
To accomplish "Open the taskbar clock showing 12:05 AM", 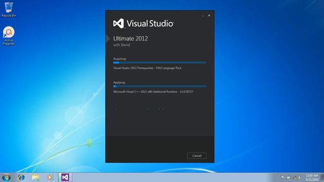I will (312, 177).
